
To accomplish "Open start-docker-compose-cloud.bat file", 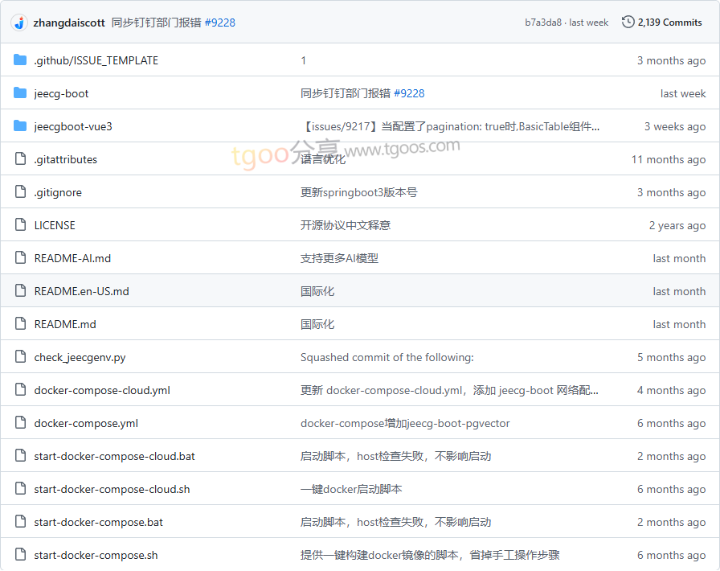I will pyautogui.click(x=114, y=456).
